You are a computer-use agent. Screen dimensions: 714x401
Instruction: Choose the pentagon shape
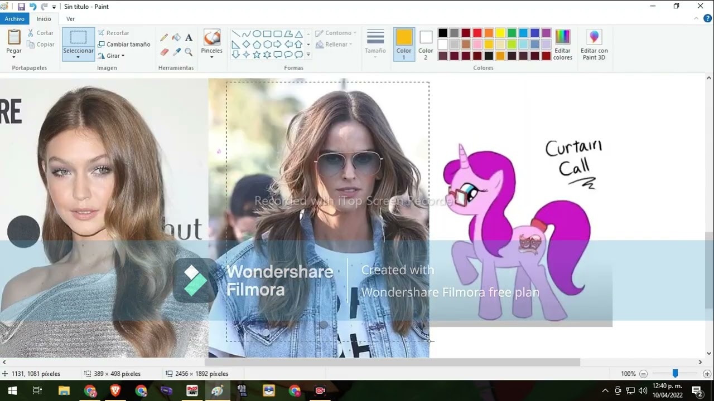pyautogui.click(x=257, y=45)
